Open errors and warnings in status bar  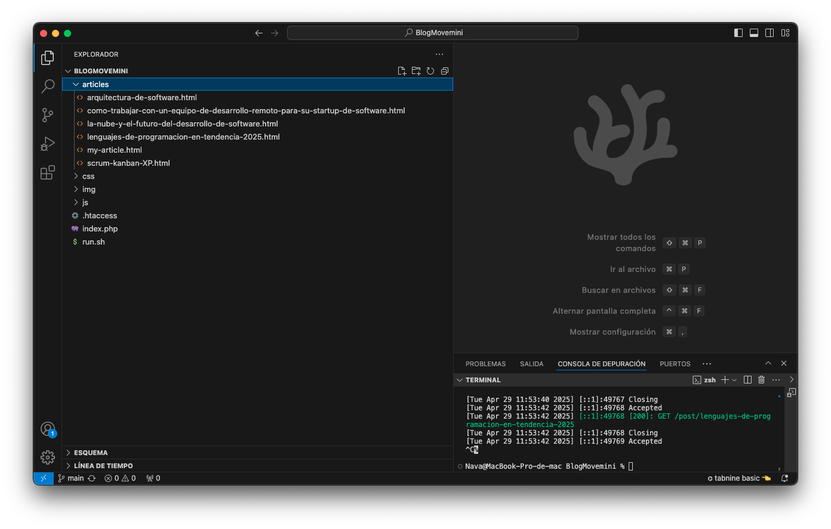click(x=120, y=478)
